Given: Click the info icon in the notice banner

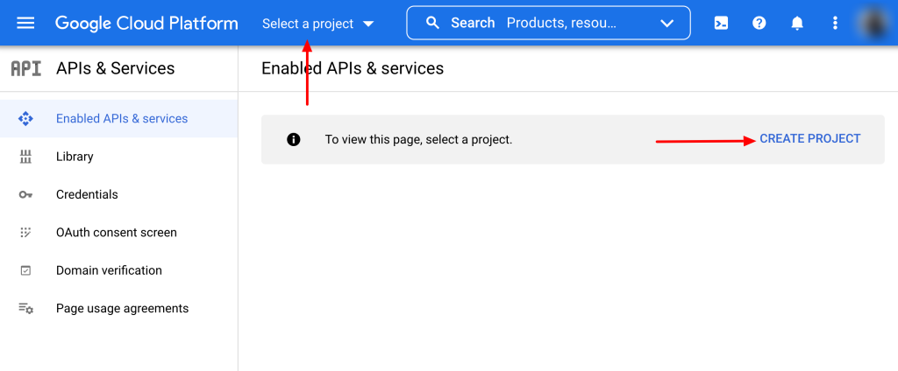Looking at the screenshot, I should click(x=293, y=139).
